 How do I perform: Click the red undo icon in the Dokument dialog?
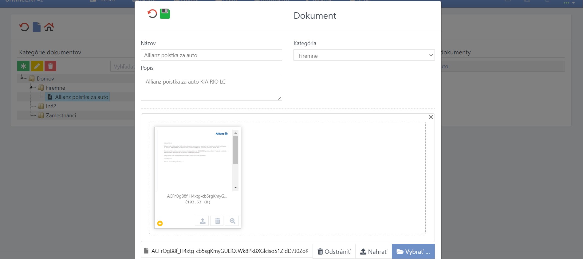click(152, 14)
